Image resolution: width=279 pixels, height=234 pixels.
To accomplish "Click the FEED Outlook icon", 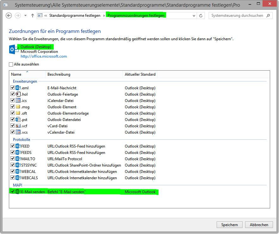I will click(x=18, y=146).
